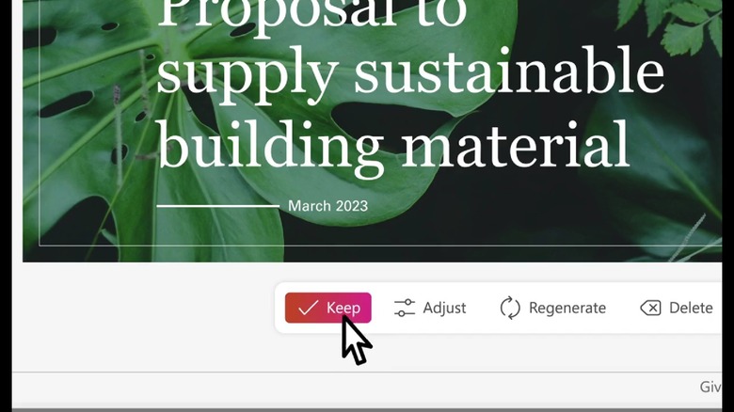The image size is (734, 412).
Task: Click the Keep button
Action: [x=327, y=308]
